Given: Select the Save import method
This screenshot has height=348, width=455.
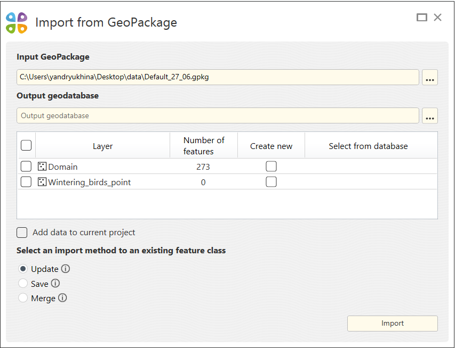Looking at the screenshot, I should pos(23,283).
